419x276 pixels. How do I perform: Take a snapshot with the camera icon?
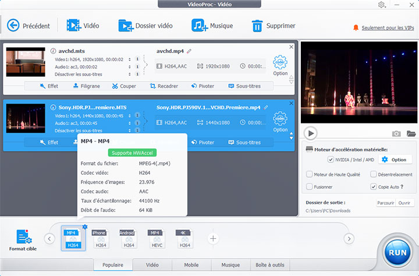click(396, 133)
